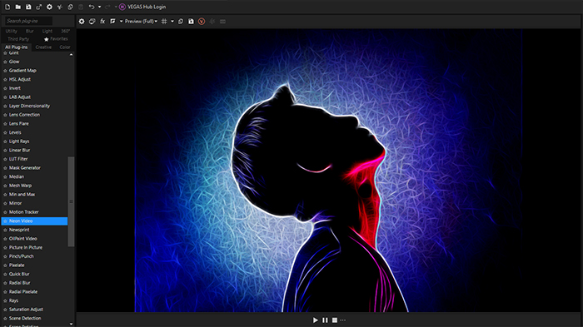This screenshot has width=583, height=327.
Task: Open the grid overlays dropdown arrow
Action: (x=172, y=21)
